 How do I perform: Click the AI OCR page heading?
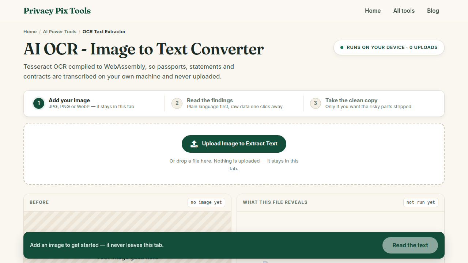144,49
